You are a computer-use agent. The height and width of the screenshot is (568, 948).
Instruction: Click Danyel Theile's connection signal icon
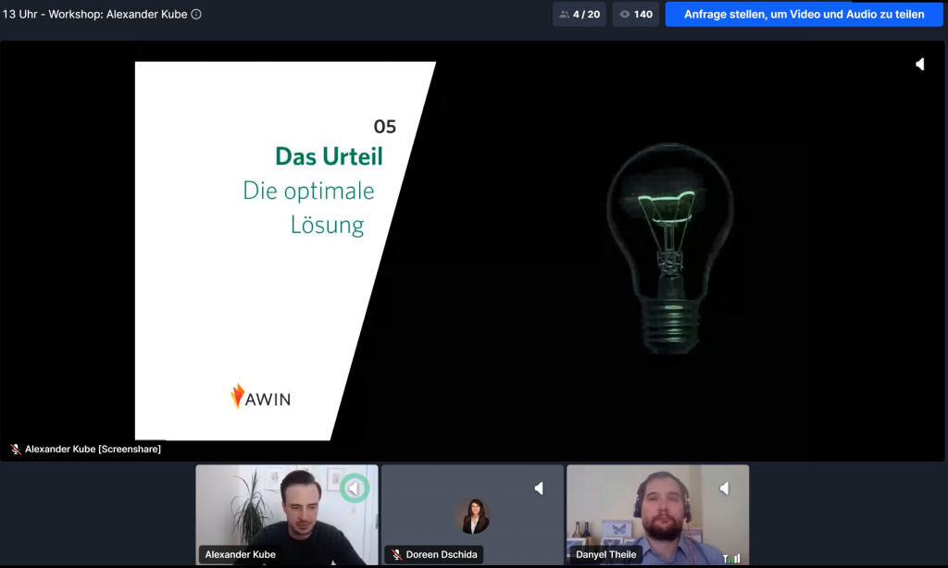[x=731, y=559]
